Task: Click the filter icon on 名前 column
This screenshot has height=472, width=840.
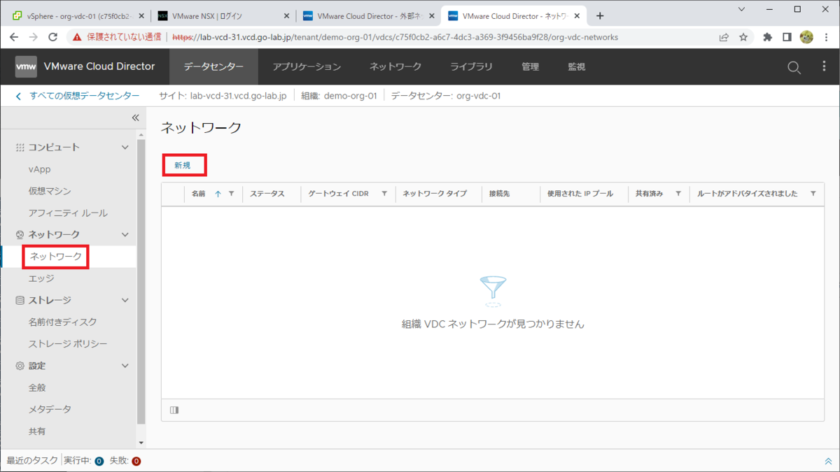Action: pos(232,194)
